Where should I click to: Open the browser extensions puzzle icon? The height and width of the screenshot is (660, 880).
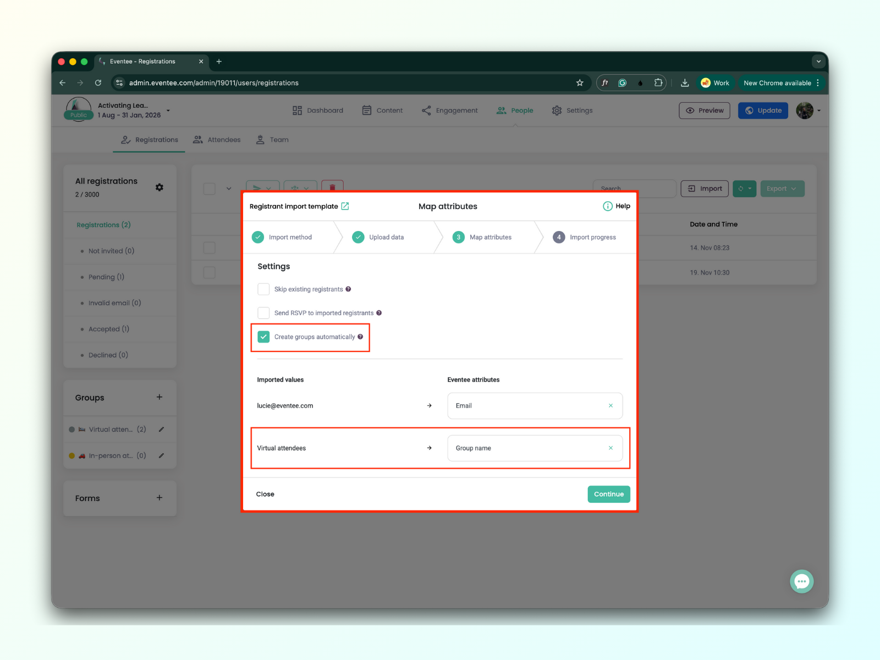[x=658, y=83]
